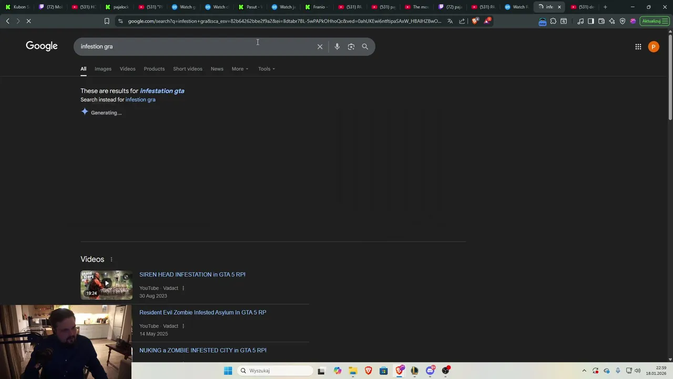
Task: Stop loading the page
Action: click(x=29, y=21)
